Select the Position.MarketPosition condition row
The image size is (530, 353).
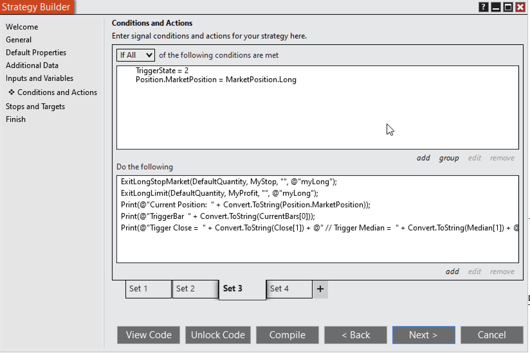point(216,80)
